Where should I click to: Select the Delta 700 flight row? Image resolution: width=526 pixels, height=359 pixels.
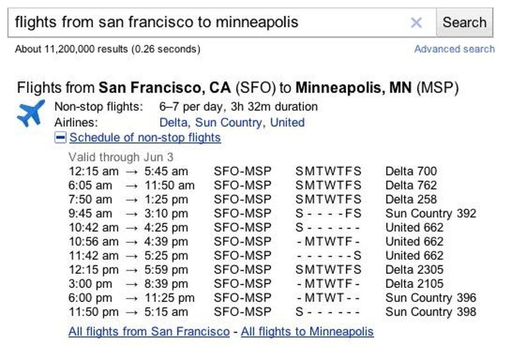click(411, 171)
